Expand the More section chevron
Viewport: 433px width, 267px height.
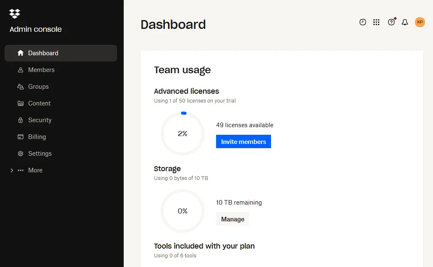click(x=12, y=170)
